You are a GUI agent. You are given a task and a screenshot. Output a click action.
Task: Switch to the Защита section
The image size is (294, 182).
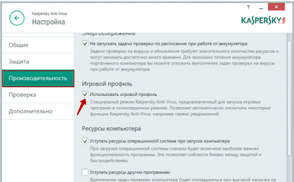click(38, 62)
